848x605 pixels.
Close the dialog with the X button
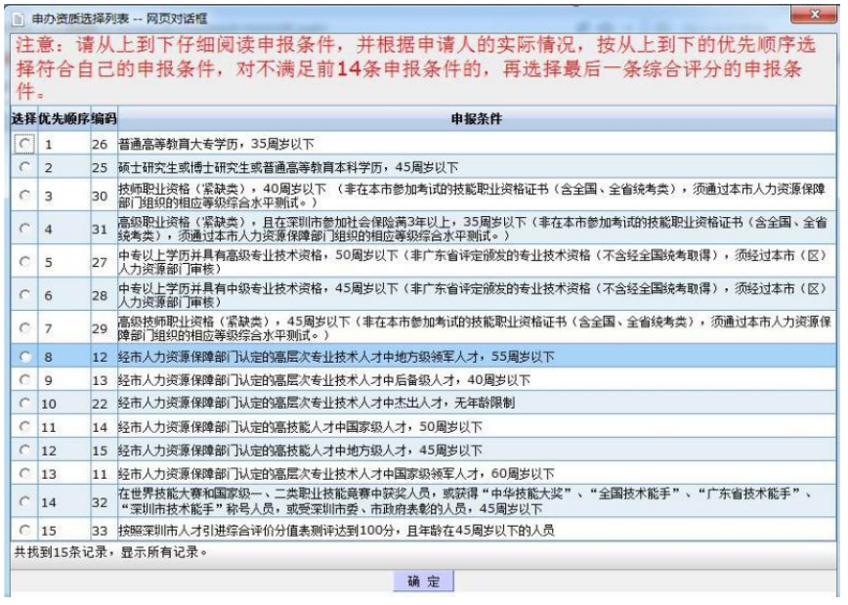815,15
